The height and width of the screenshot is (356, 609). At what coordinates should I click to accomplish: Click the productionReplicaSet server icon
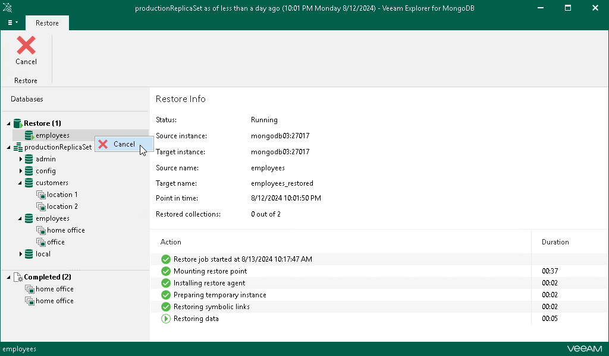tap(17, 147)
